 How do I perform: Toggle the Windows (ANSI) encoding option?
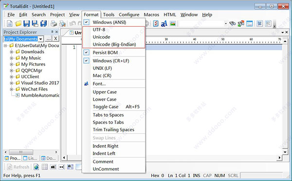coord(113,22)
